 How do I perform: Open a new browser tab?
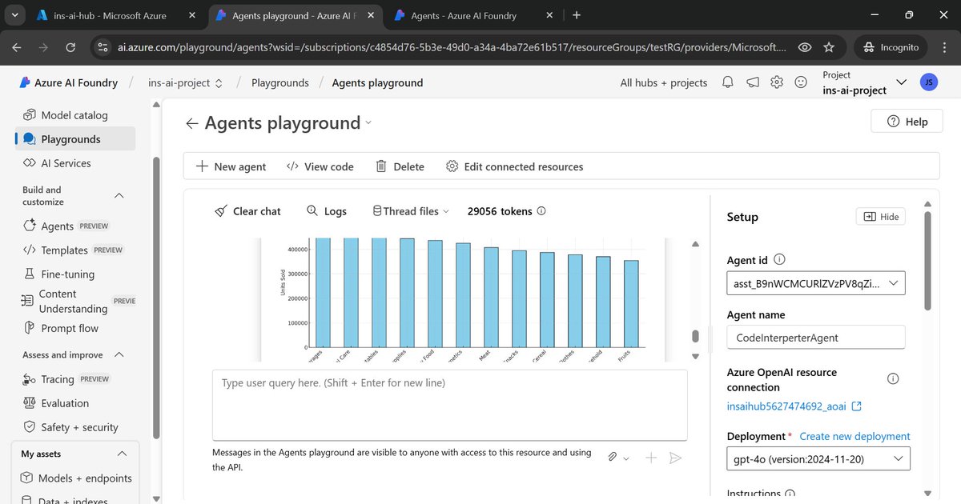point(577,15)
